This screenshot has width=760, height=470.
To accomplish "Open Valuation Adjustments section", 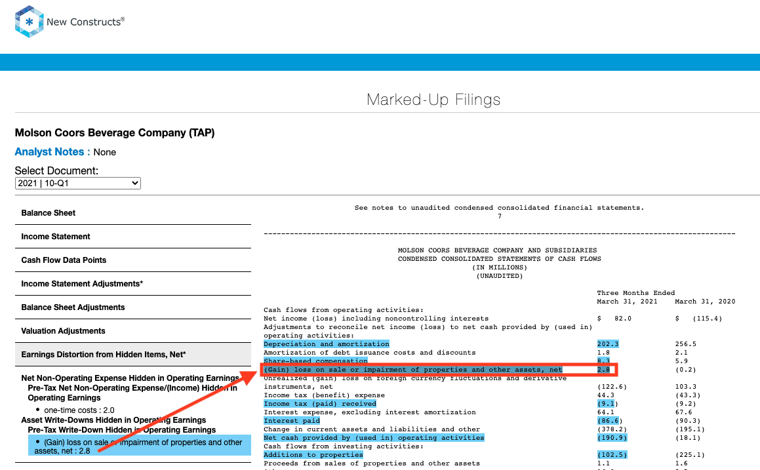I will [x=63, y=331].
